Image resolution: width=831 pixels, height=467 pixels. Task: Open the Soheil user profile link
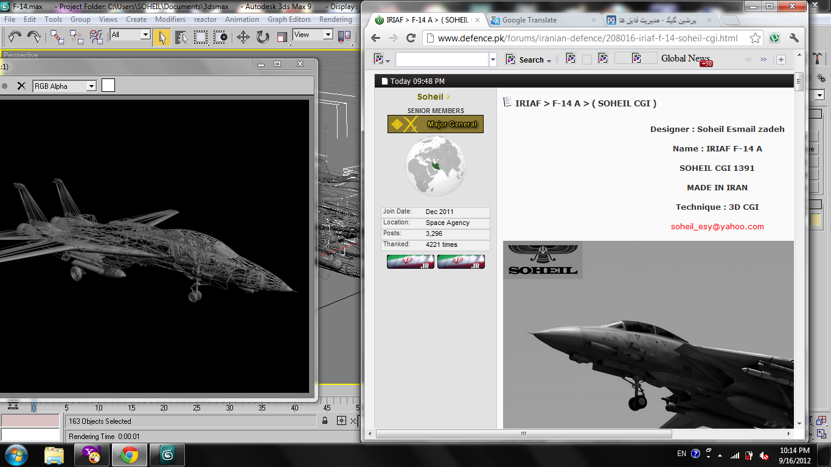click(430, 97)
